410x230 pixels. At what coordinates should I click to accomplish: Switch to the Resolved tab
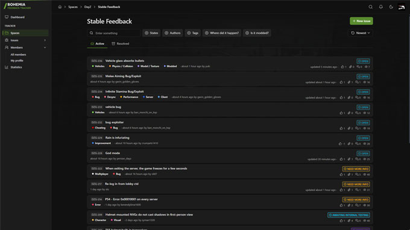(x=120, y=43)
